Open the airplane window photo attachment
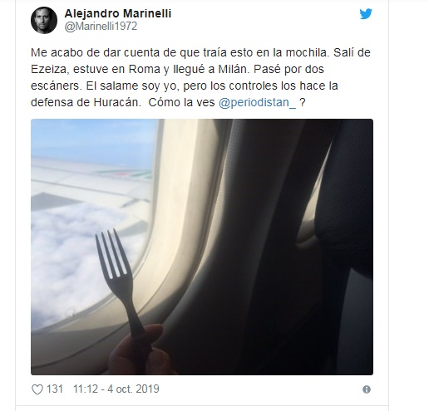This screenshot has height=411, width=429. click(x=202, y=247)
